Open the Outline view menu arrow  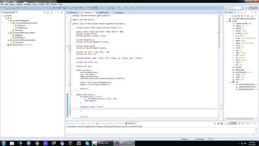pos(256,15)
